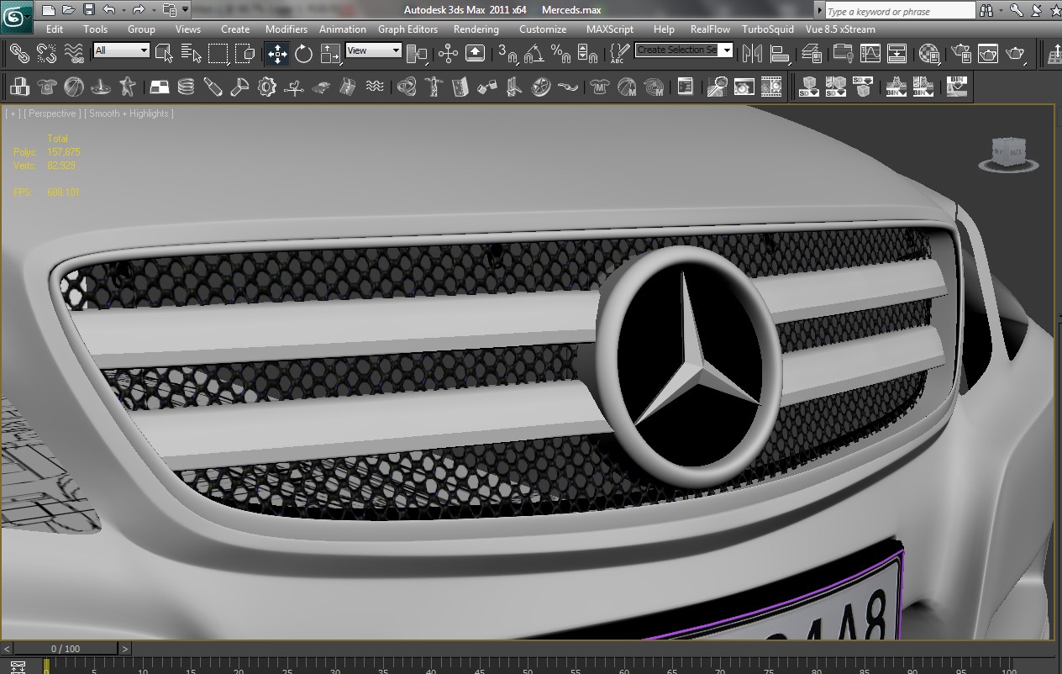
Task: Open the viewport [+] general menu
Action: (x=13, y=113)
